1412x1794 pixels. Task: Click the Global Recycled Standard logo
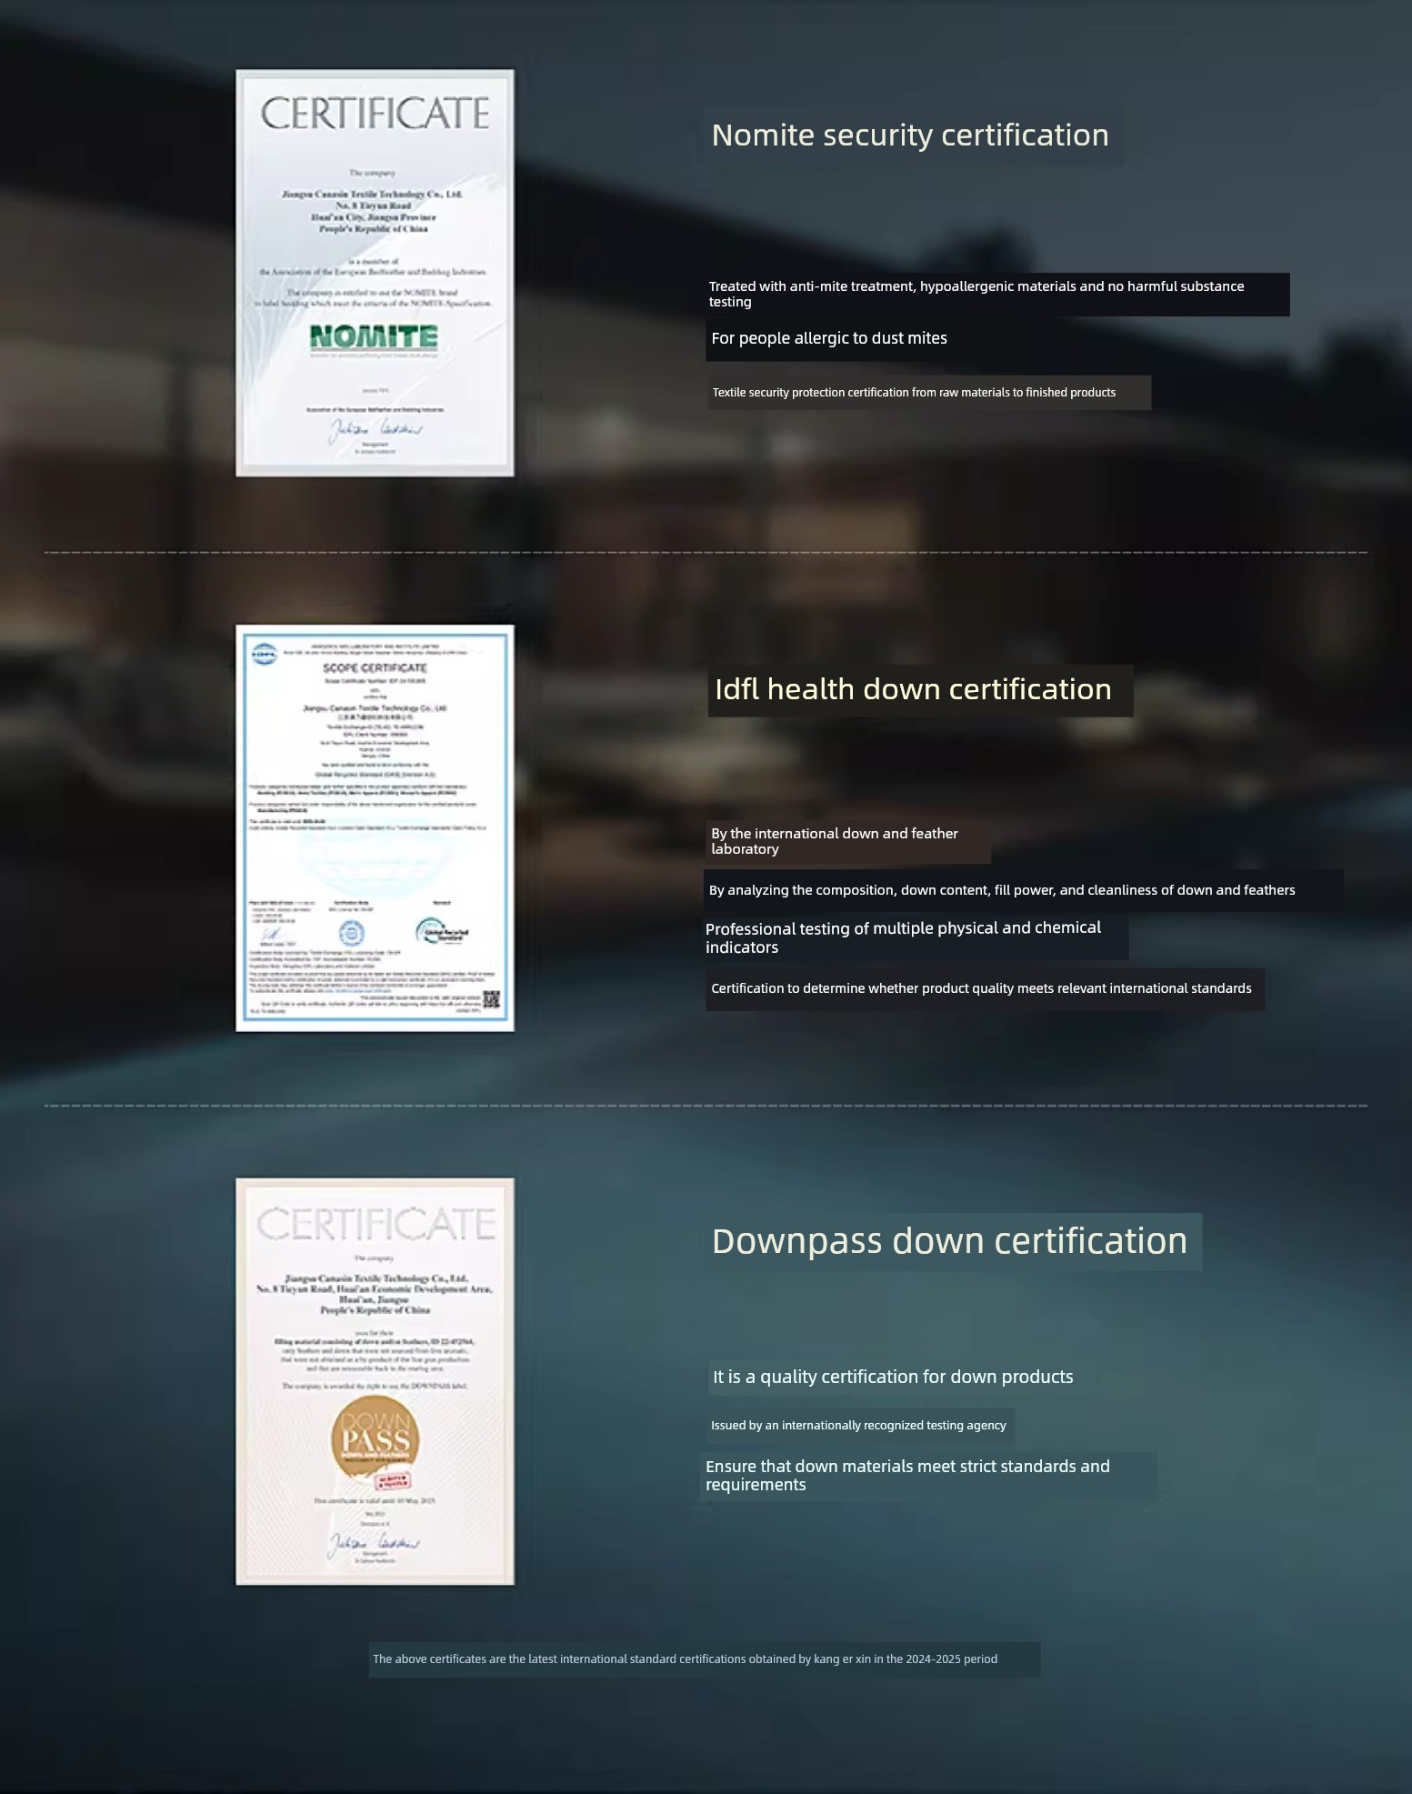tap(442, 931)
